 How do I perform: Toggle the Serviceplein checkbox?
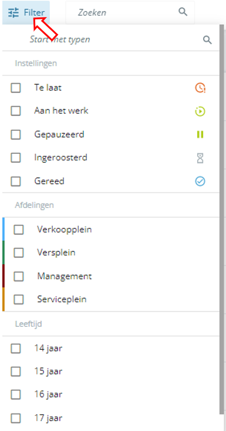coord(19,299)
